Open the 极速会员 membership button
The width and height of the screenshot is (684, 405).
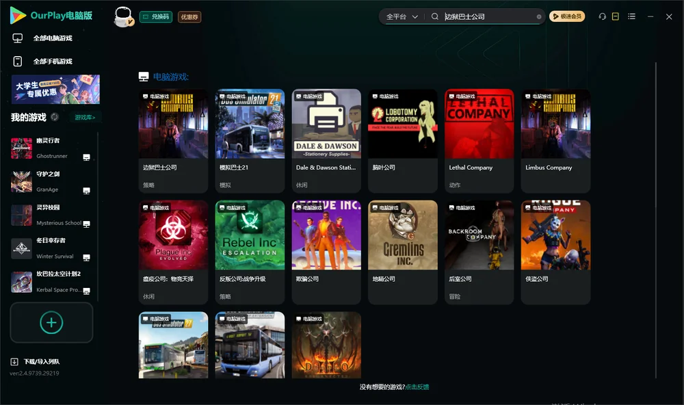coord(566,16)
